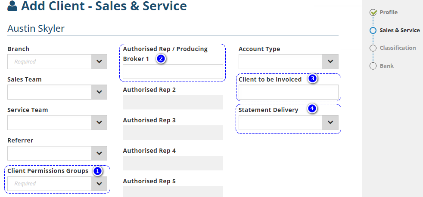The width and height of the screenshot is (423, 197).
Task: Expand the Referrer dropdown list
Action: [99, 153]
